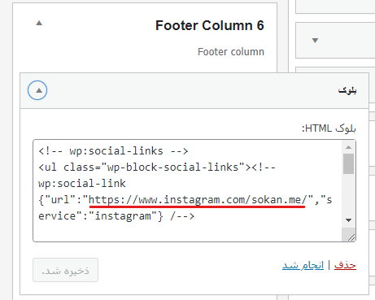Expand the right sidebar widget down arrow

pyautogui.click(x=315, y=41)
